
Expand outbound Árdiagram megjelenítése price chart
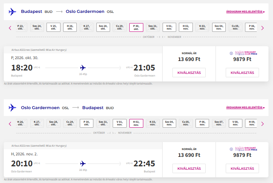click(245, 12)
